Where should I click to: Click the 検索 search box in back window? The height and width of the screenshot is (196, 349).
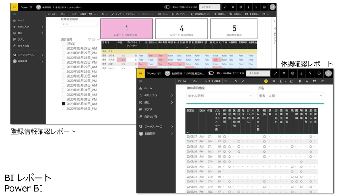pos(210,7)
